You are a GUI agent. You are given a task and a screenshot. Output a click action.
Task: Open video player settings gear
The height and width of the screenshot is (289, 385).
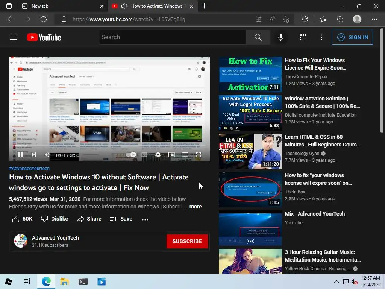click(x=158, y=155)
